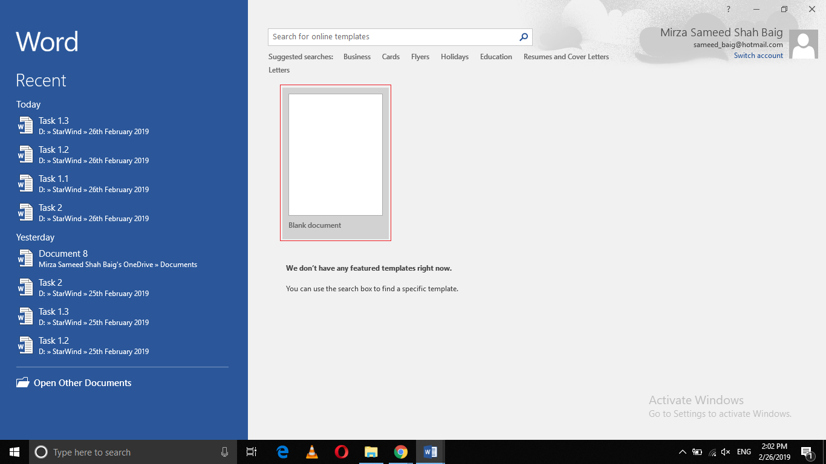
Task: Open Task 1.2 from Today's recent list
Action: (x=123, y=155)
